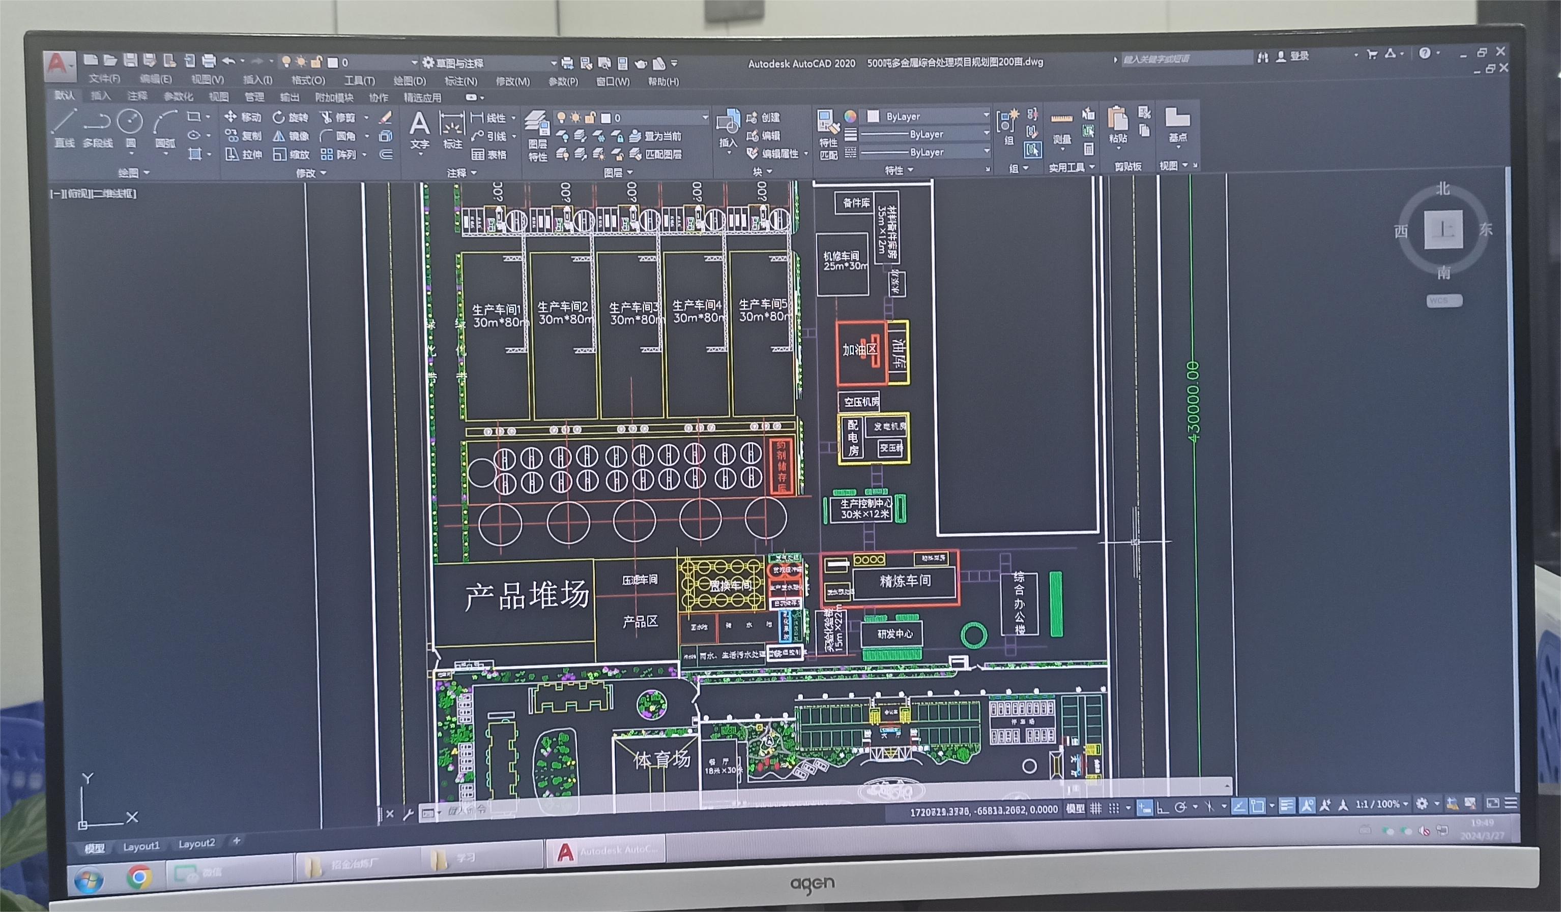Viewport: 1561px width, 912px height.
Task: Click the Undo arrow in quick access toolbar
Action: 228,60
